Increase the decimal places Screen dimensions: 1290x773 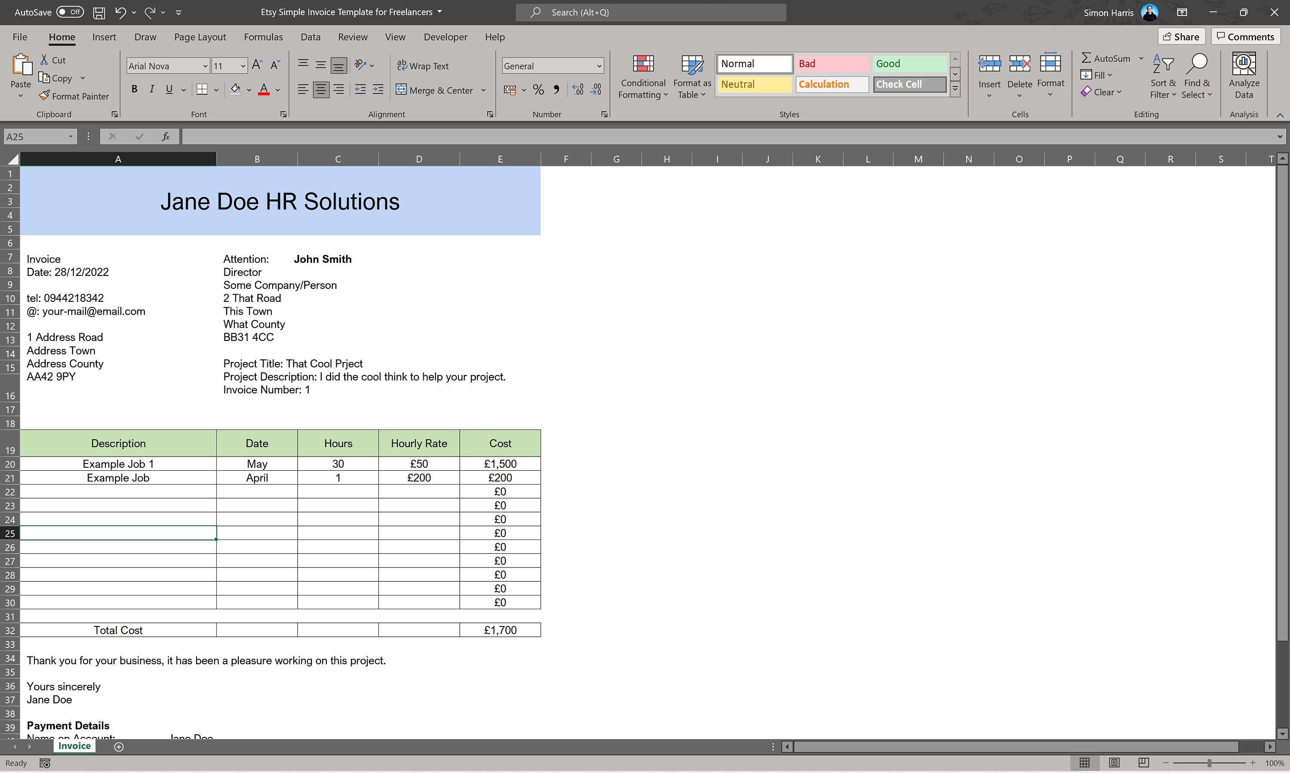point(577,89)
